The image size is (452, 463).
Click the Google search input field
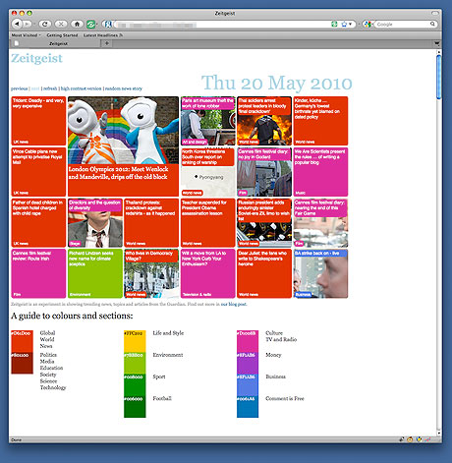pyautogui.click(x=403, y=24)
